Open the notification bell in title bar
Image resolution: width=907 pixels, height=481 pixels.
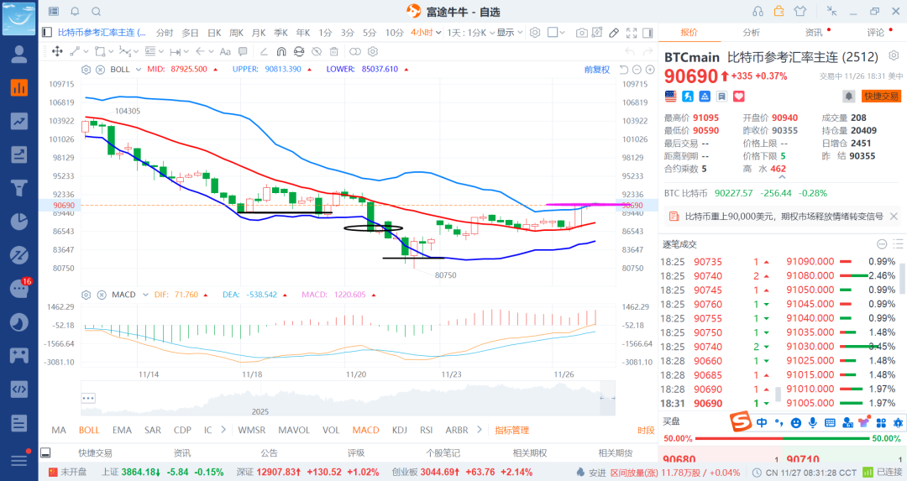click(x=76, y=12)
